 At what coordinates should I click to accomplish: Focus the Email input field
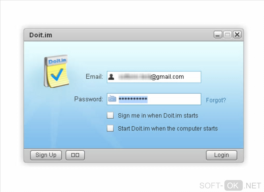coord(154,77)
